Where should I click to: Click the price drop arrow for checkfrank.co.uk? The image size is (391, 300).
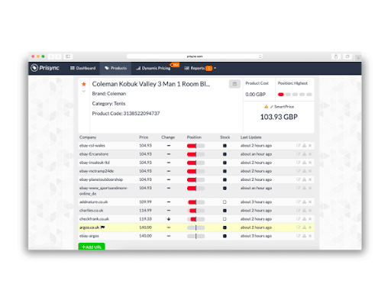169,219
